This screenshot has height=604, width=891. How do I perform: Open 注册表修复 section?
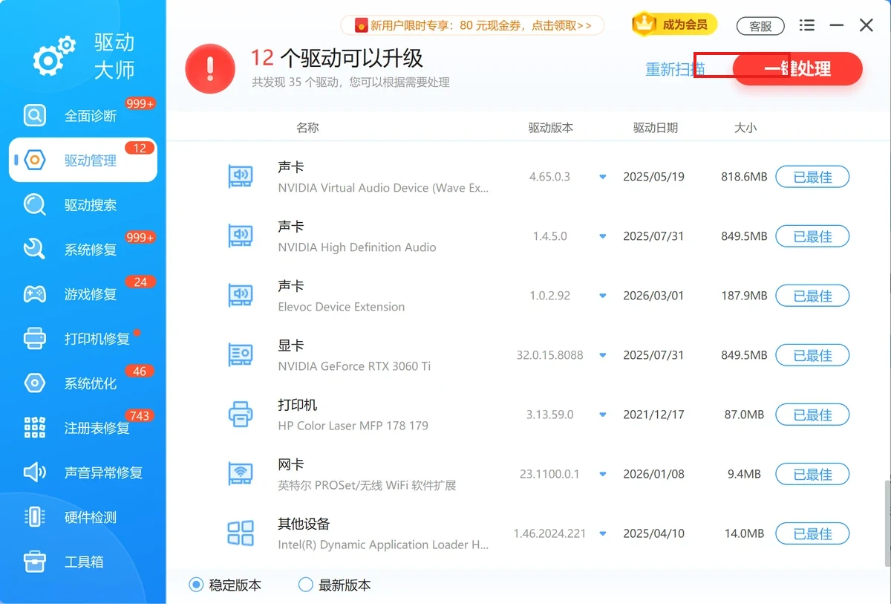coord(83,427)
